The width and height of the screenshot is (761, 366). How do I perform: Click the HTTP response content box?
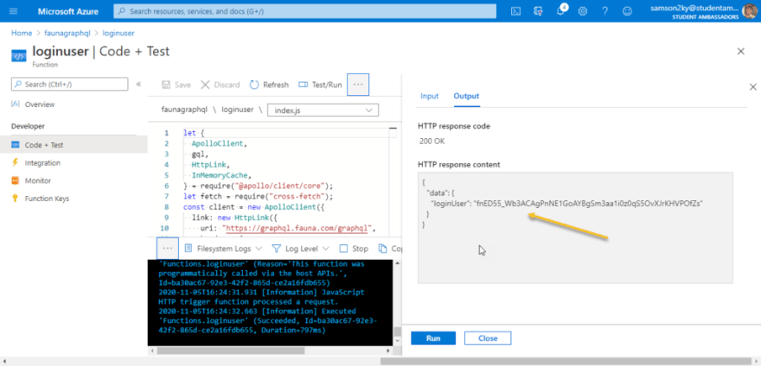point(575,228)
